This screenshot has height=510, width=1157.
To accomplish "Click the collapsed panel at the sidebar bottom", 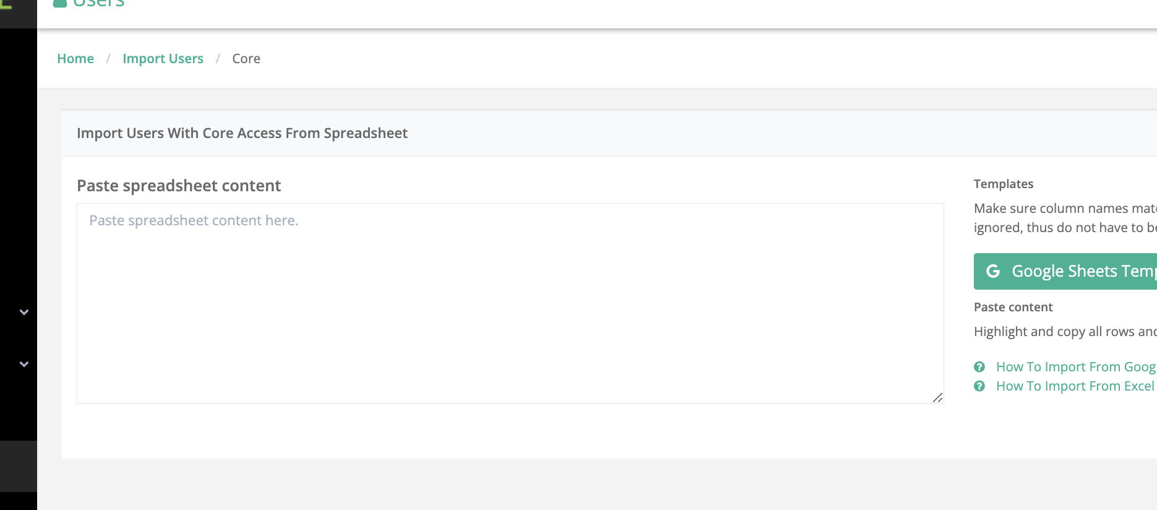I will point(17,466).
